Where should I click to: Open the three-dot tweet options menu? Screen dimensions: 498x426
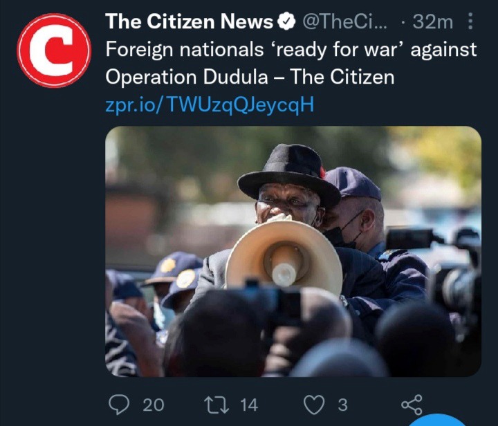pyautogui.click(x=471, y=21)
